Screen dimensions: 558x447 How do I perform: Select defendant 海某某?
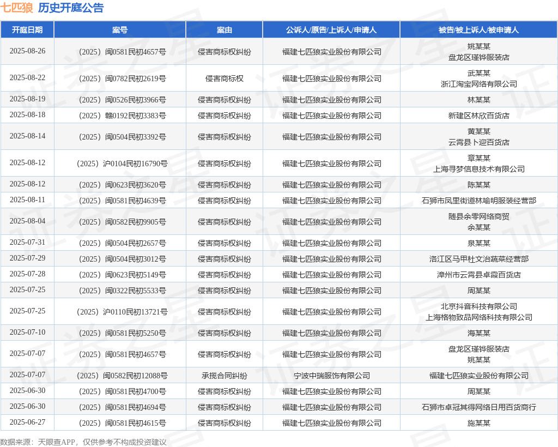point(478,334)
